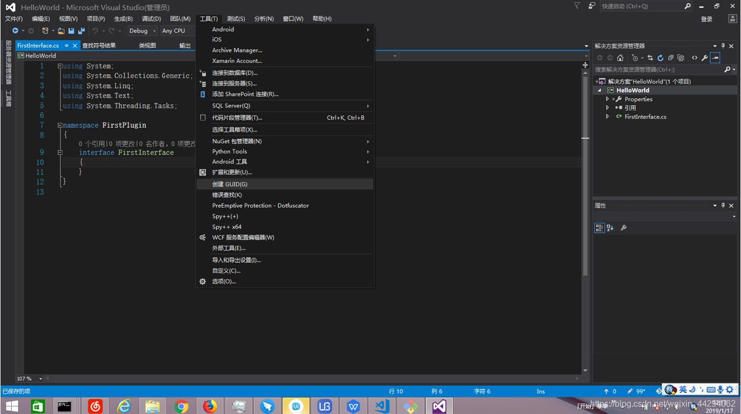The height and width of the screenshot is (414, 741).
Task: Click the Chrome icon on the taskbar
Action: [x=181, y=407]
